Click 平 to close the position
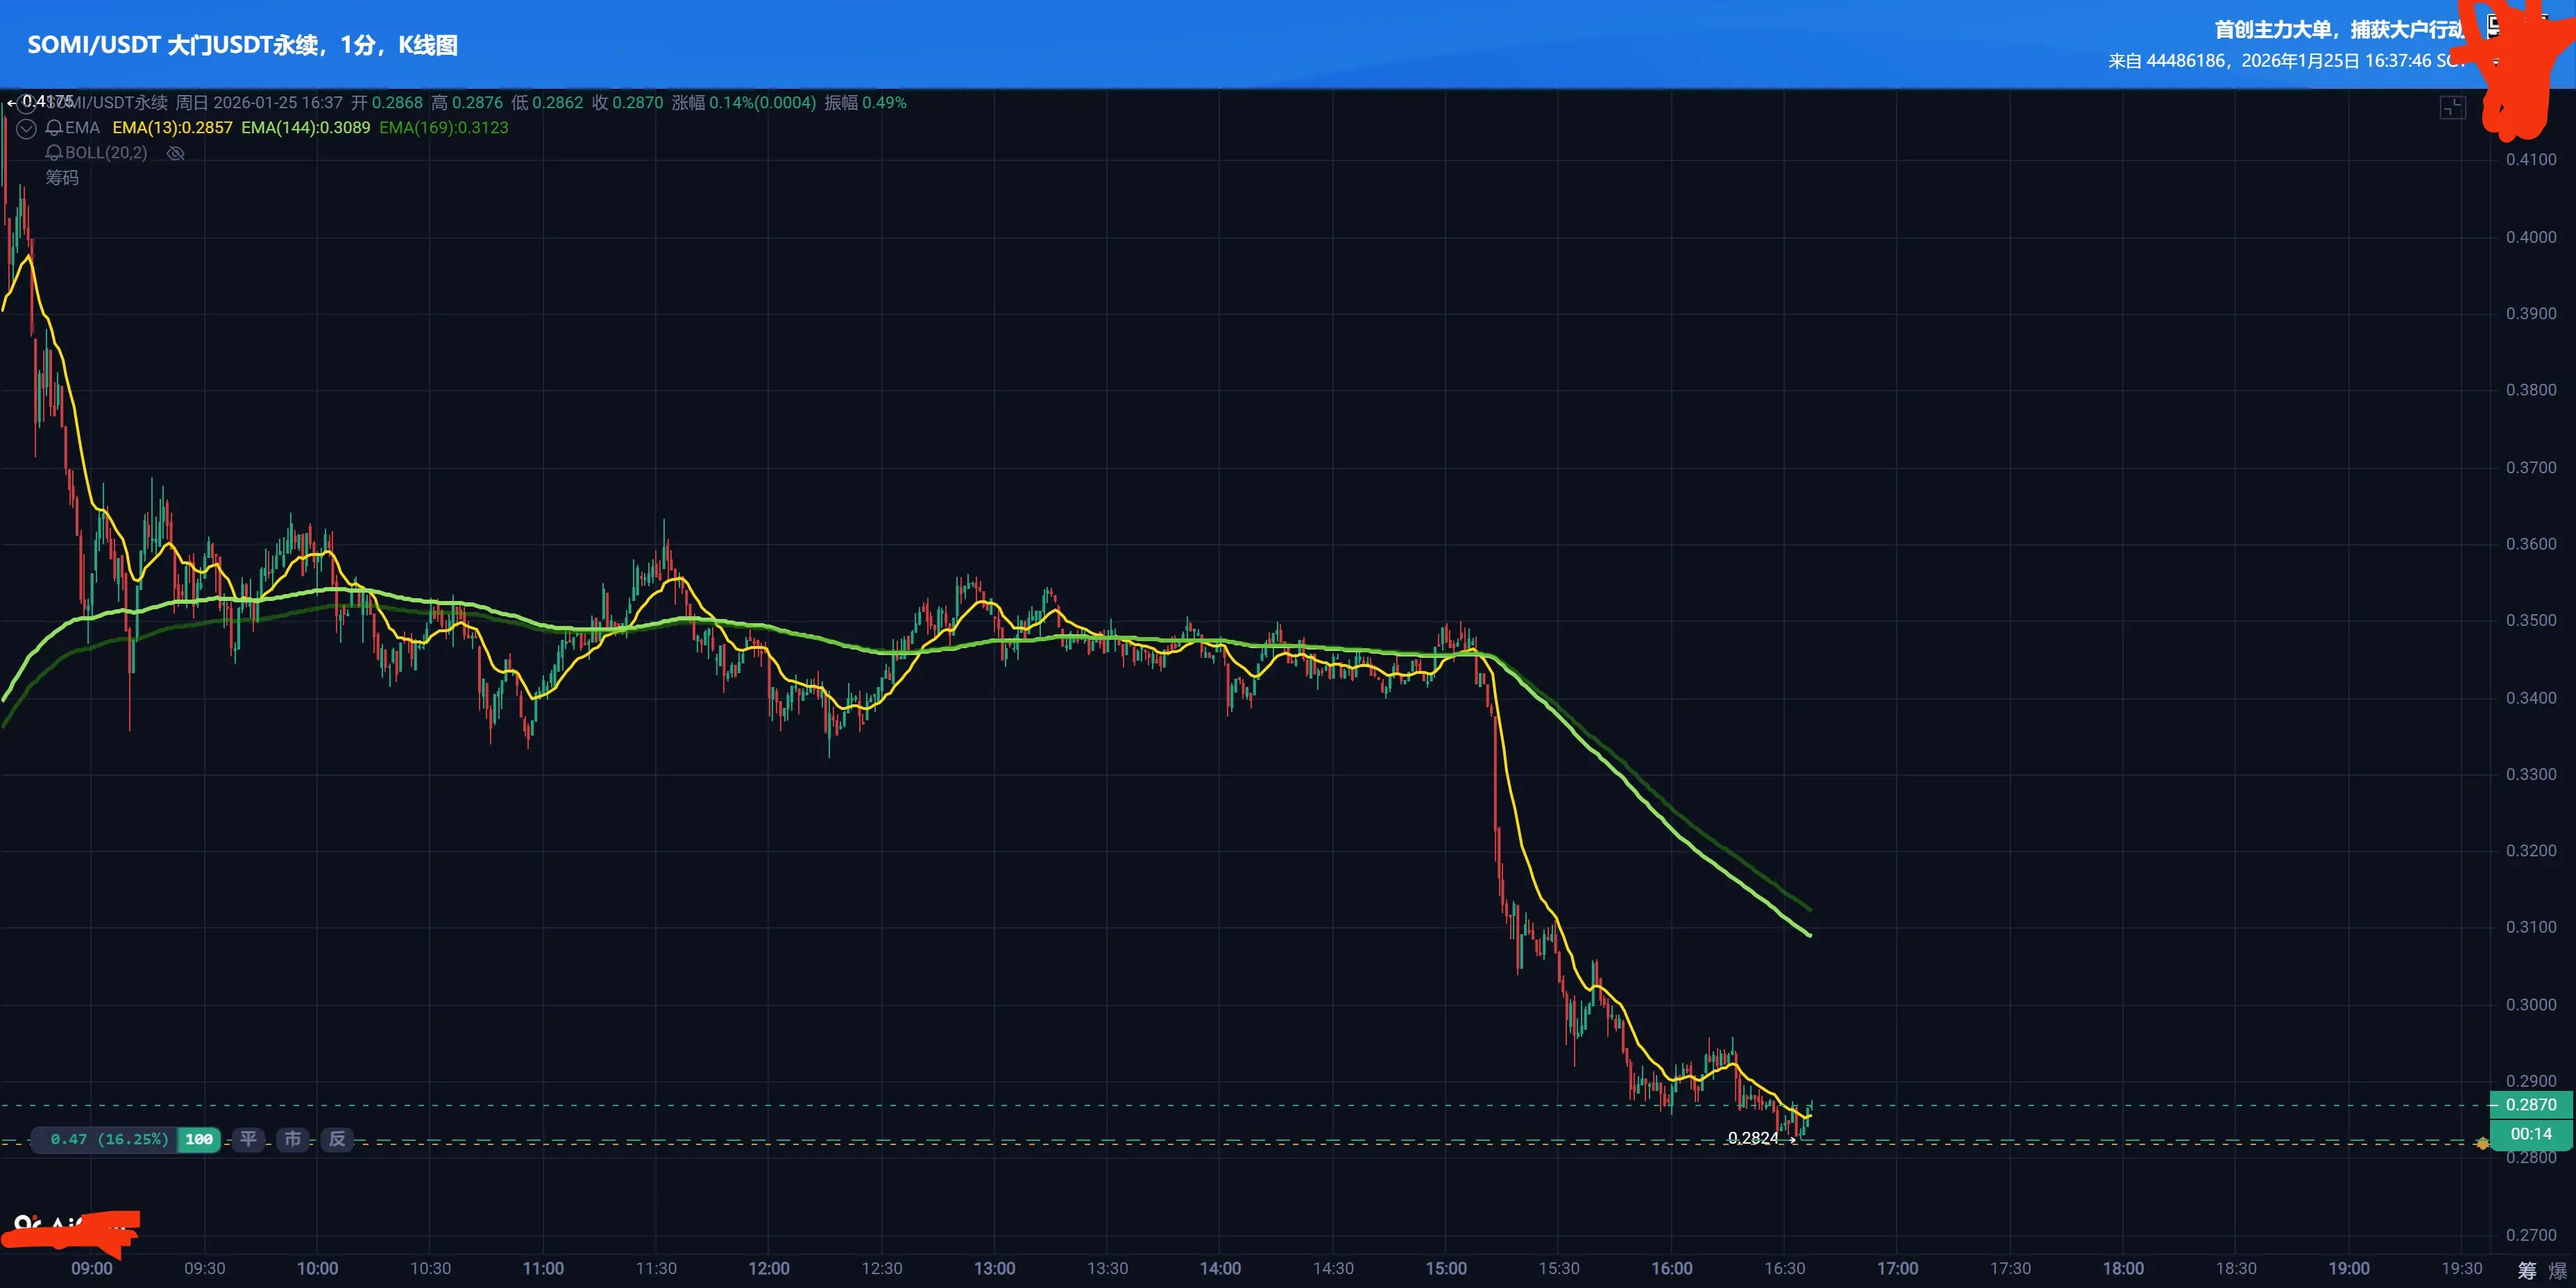2576x1288 pixels. [248, 1139]
